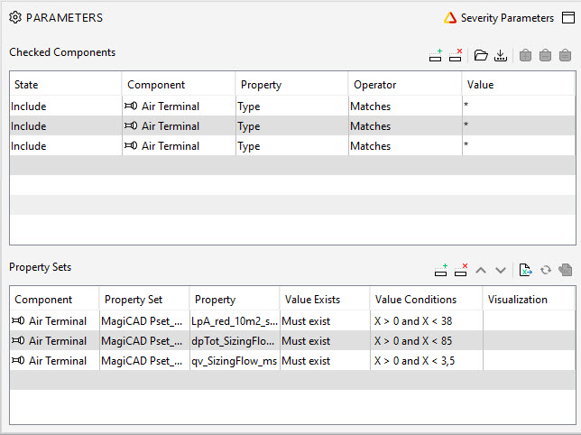Select the 'X > 0 and X < 85' condition

click(x=425, y=341)
